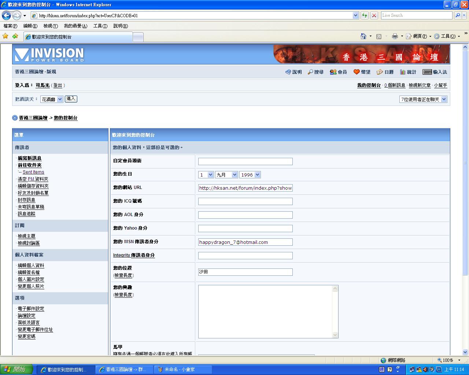
Task: Click the Refresh page icon
Action: [x=364, y=15]
